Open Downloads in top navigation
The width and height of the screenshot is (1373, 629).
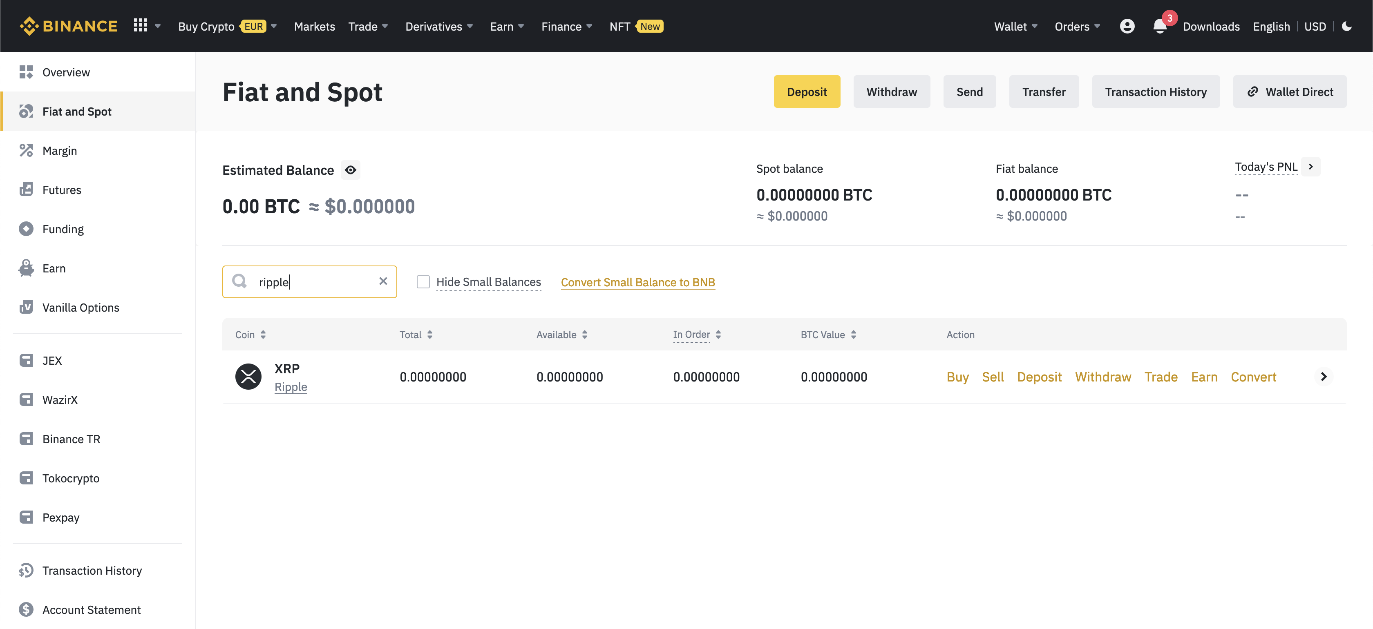pos(1211,26)
